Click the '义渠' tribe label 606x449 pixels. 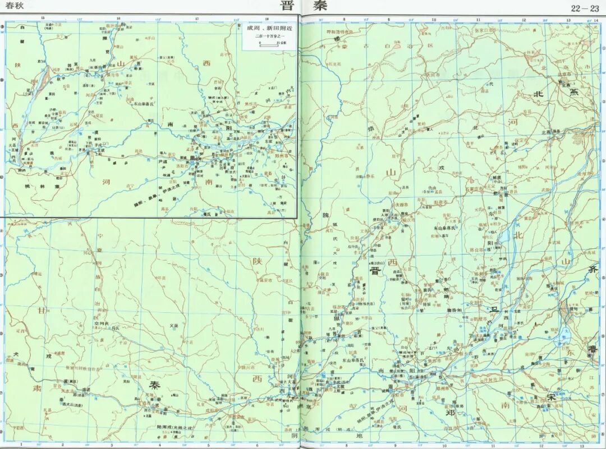173,326
